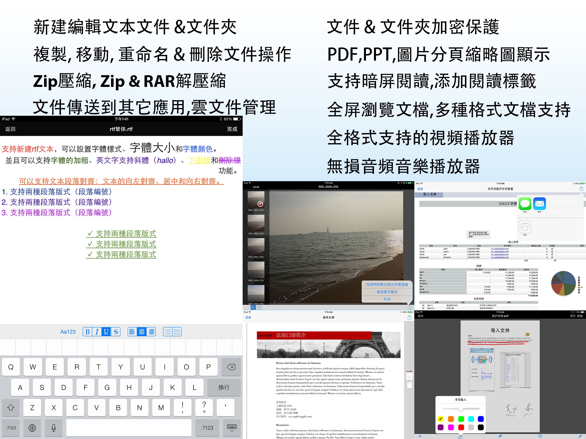Tap the Q key on keyboard
The height and width of the screenshot is (439, 586).
pyautogui.click(x=11, y=367)
